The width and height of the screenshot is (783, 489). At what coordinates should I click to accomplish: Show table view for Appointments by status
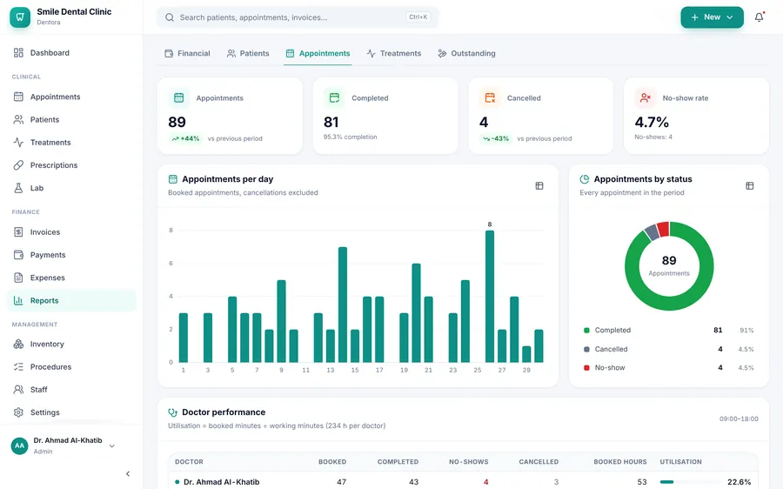750,186
